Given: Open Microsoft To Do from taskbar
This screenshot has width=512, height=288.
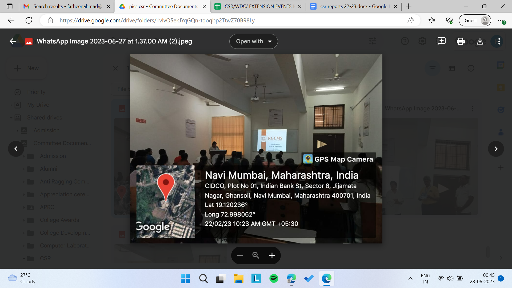Looking at the screenshot, I should click(309, 279).
